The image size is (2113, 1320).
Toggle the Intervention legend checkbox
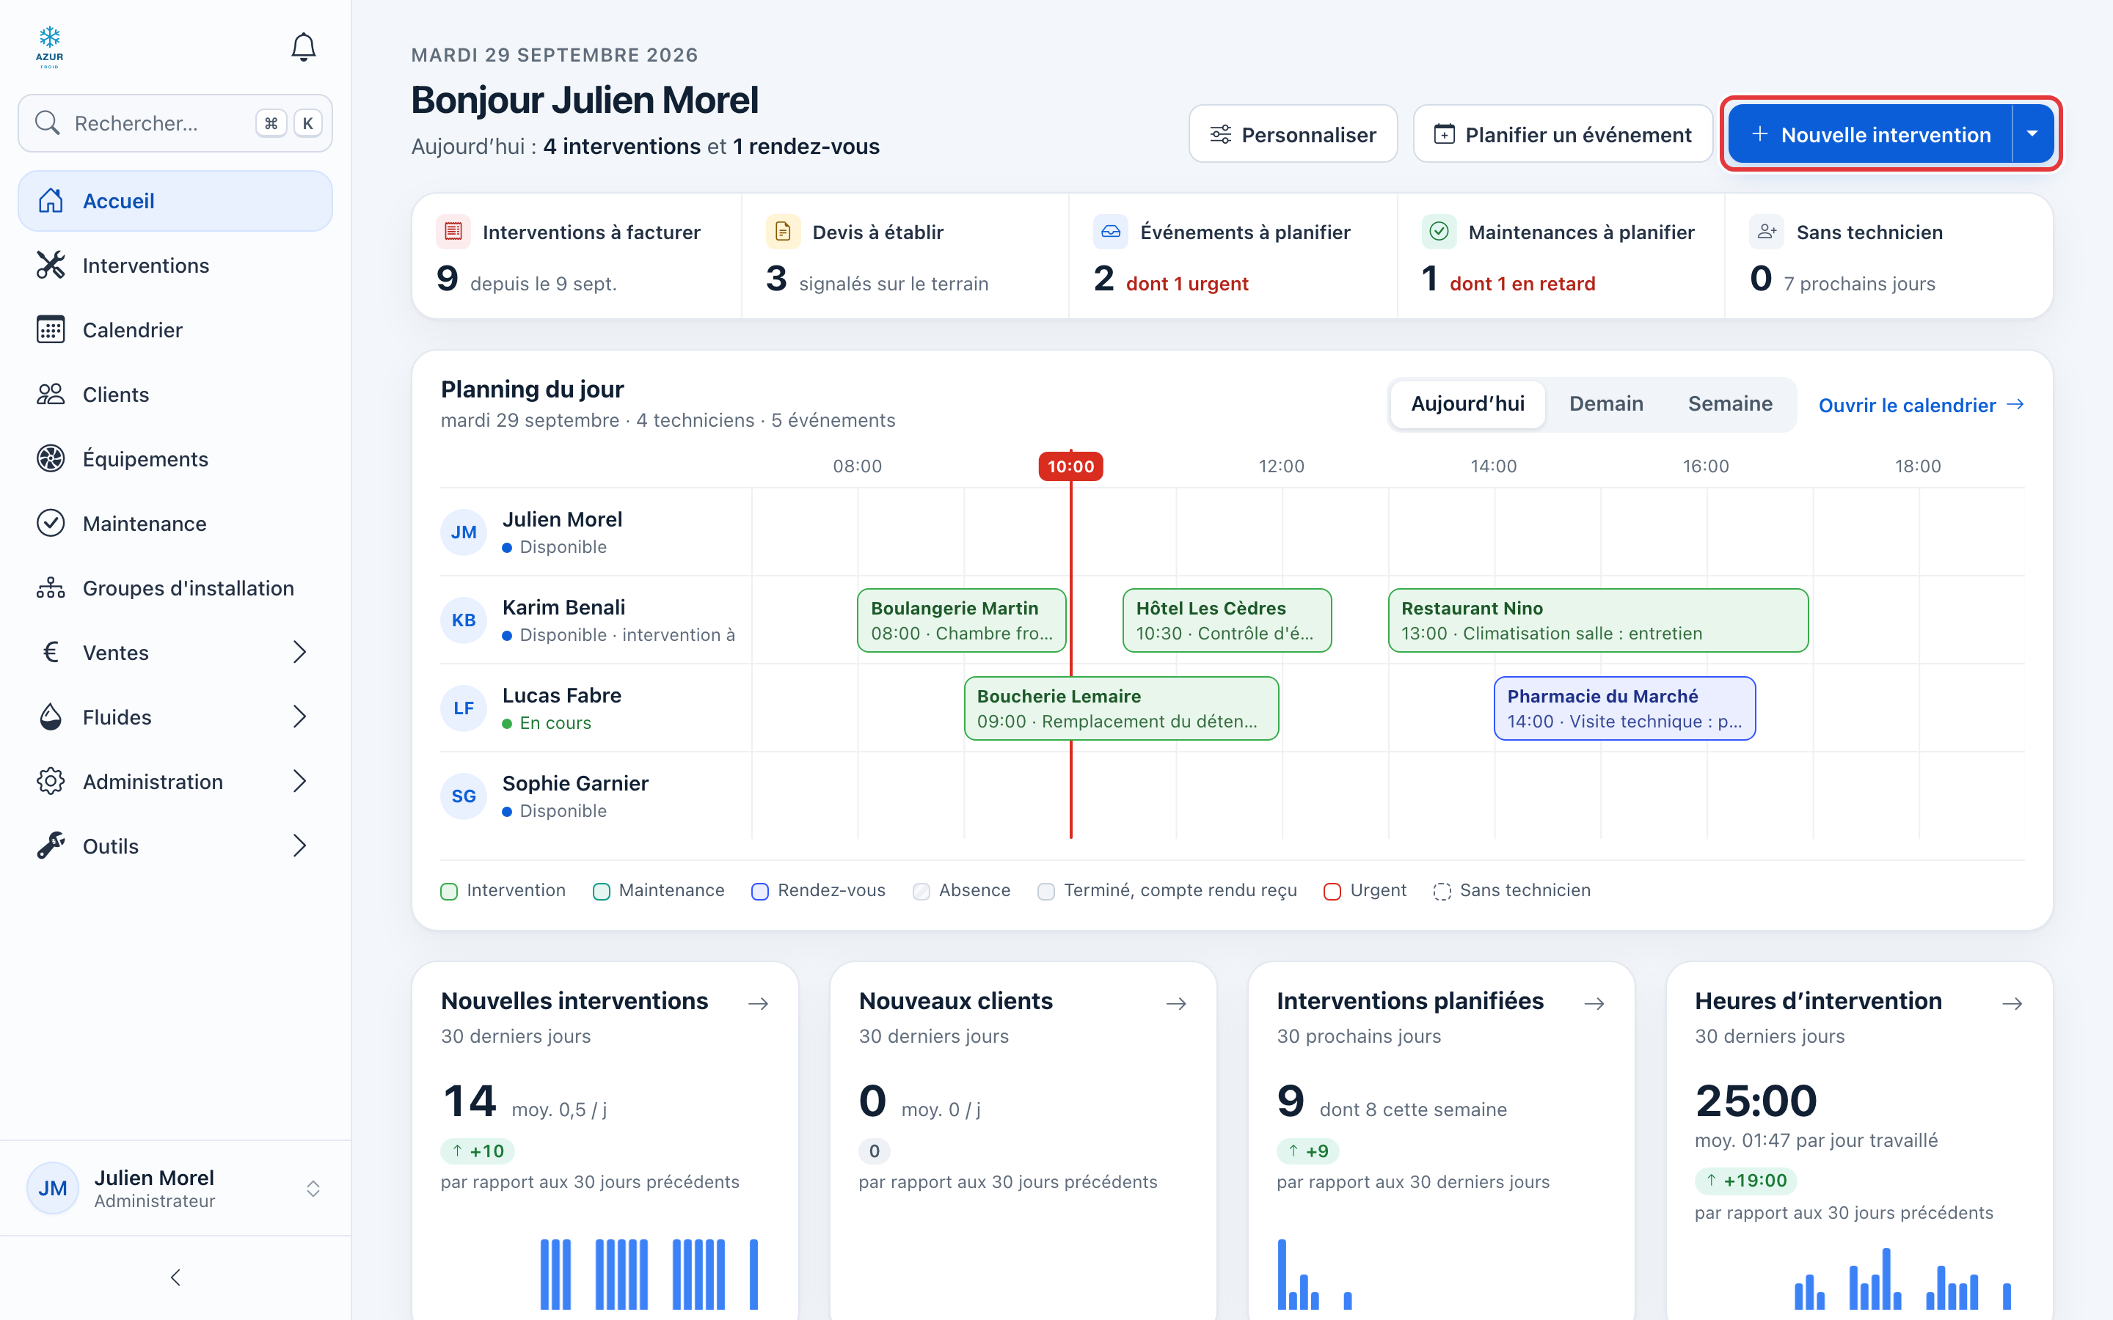coord(449,891)
